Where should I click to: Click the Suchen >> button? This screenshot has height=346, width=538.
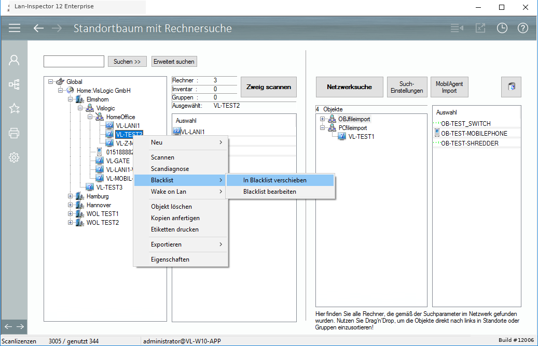(x=127, y=61)
